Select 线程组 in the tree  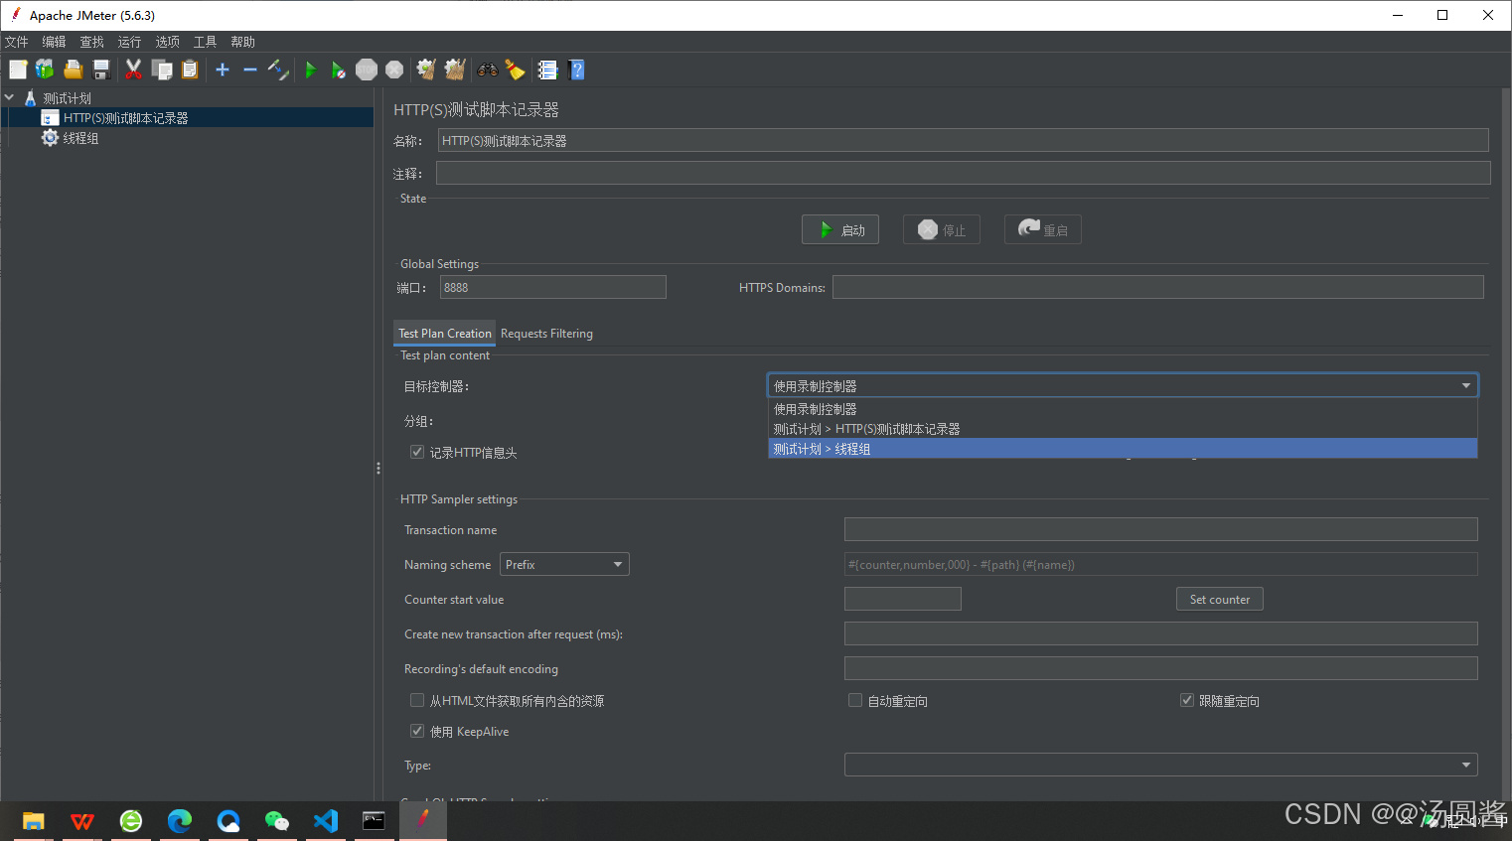[x=80, y=138]
